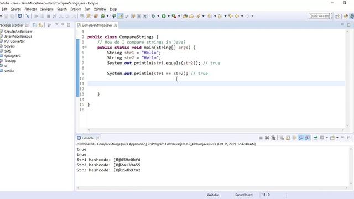354x199 pixels.
Task: Click Clear Console icon
Action: pos(282,138)
